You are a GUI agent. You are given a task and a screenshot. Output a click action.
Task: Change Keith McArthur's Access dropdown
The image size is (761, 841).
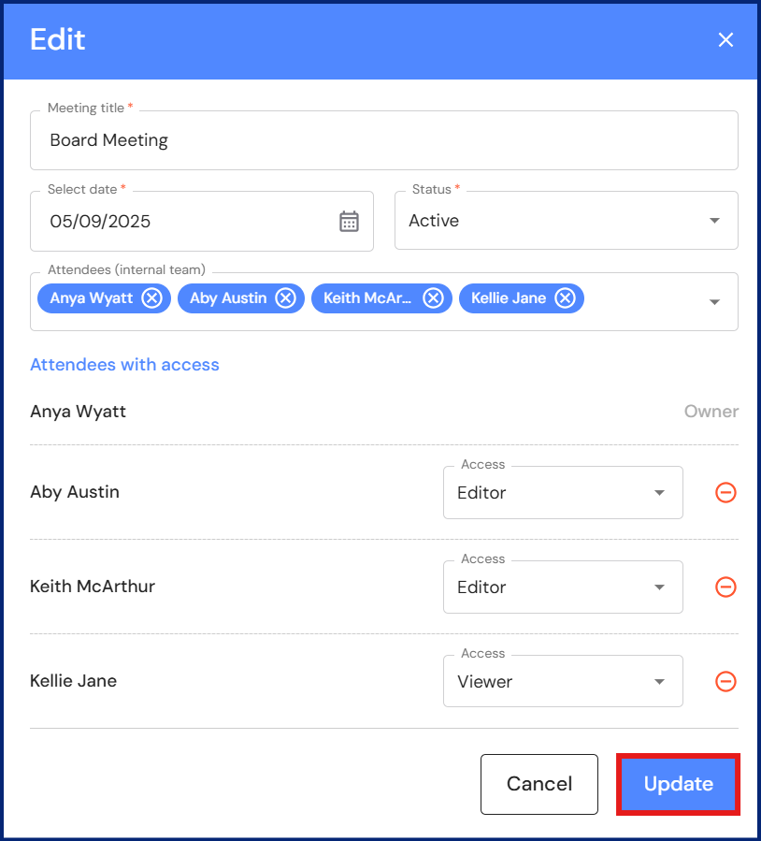tap(562, 587)
